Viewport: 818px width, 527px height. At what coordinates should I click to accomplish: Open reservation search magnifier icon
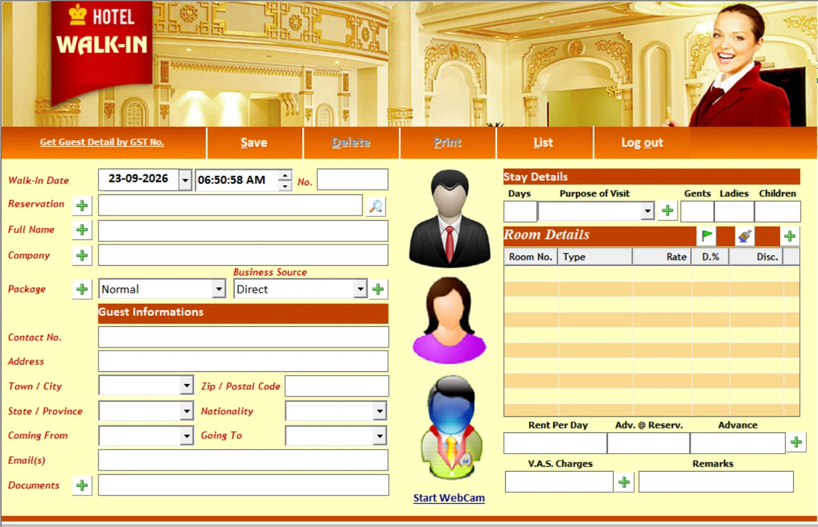[x=376, y=207]
